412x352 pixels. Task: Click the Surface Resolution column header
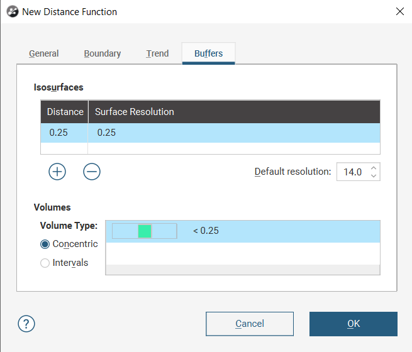pos(234,112)
